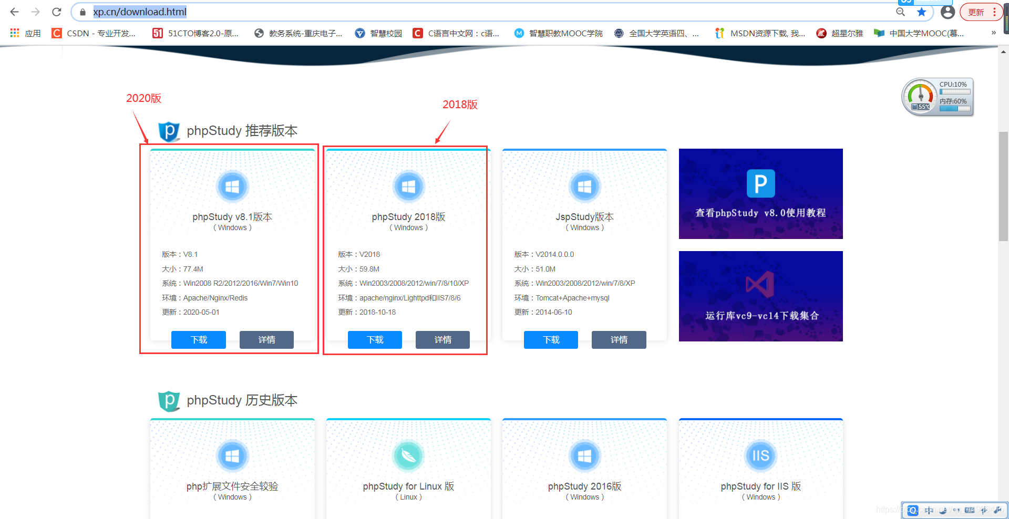Expand the bookmarks overflow chevron
This screenshot has width=1009, height=519.
(993, 33)
